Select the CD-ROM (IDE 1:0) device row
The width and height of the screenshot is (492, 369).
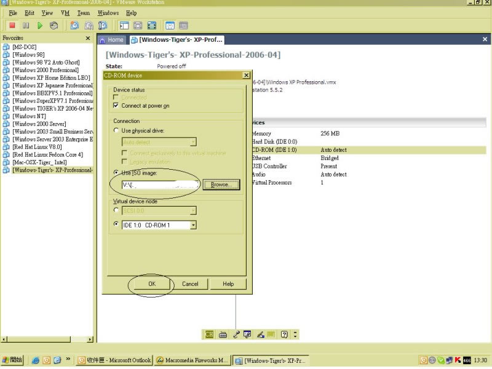(x=368, y=150)
